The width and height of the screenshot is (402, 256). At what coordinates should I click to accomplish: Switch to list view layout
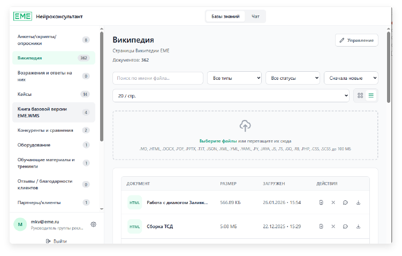[371, 95]
